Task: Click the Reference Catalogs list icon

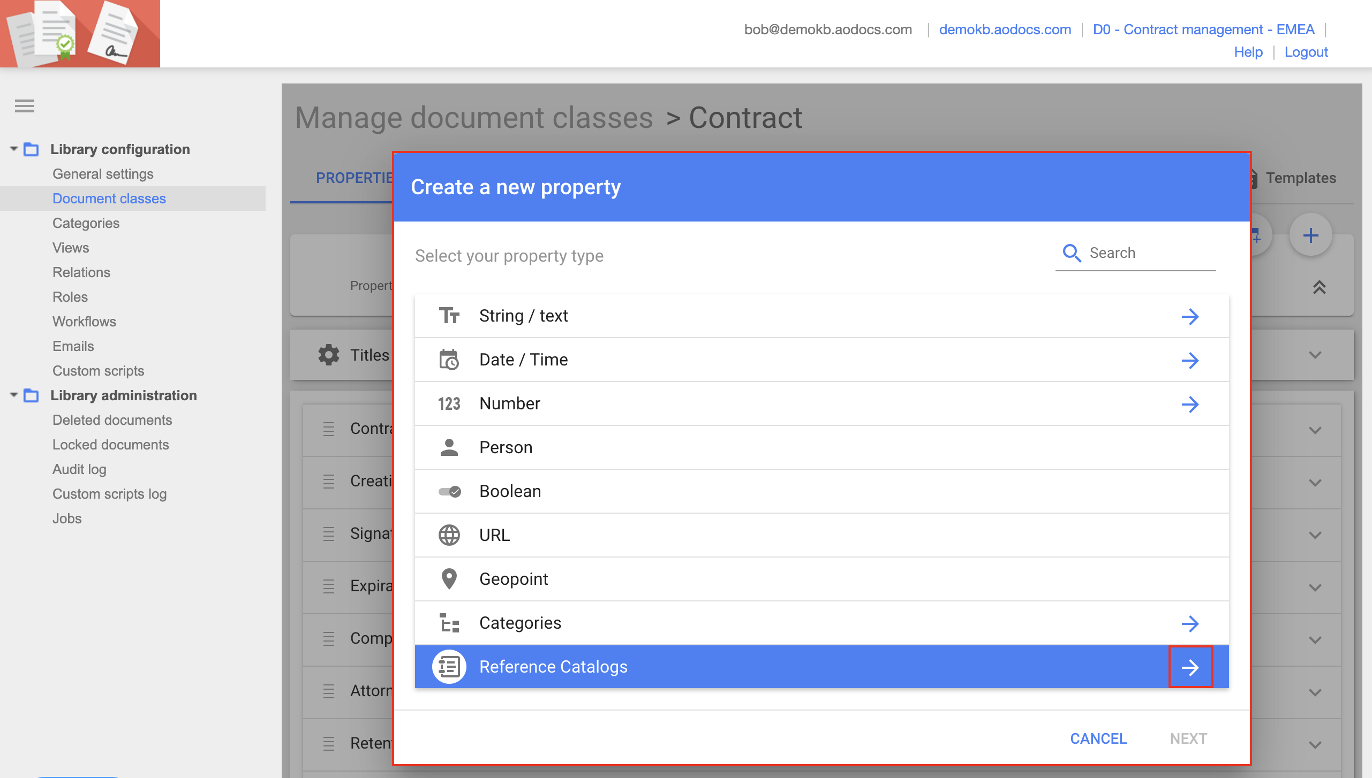Action: tap(449, 667)
